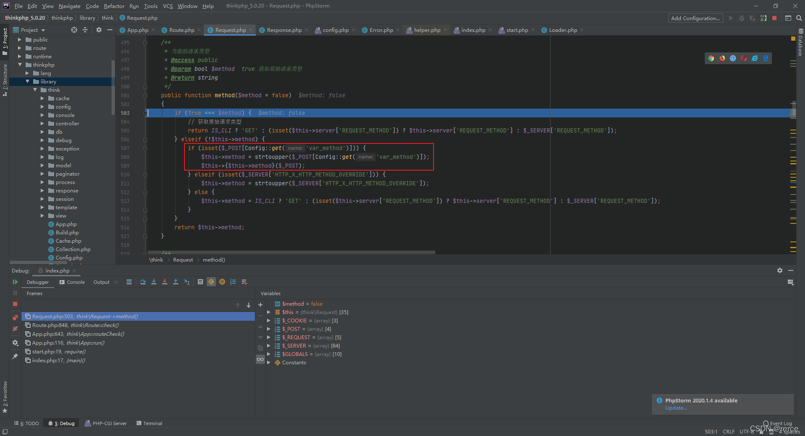
Task: Open Debug panel settings gear in the panel header
Action: (780, 270)
